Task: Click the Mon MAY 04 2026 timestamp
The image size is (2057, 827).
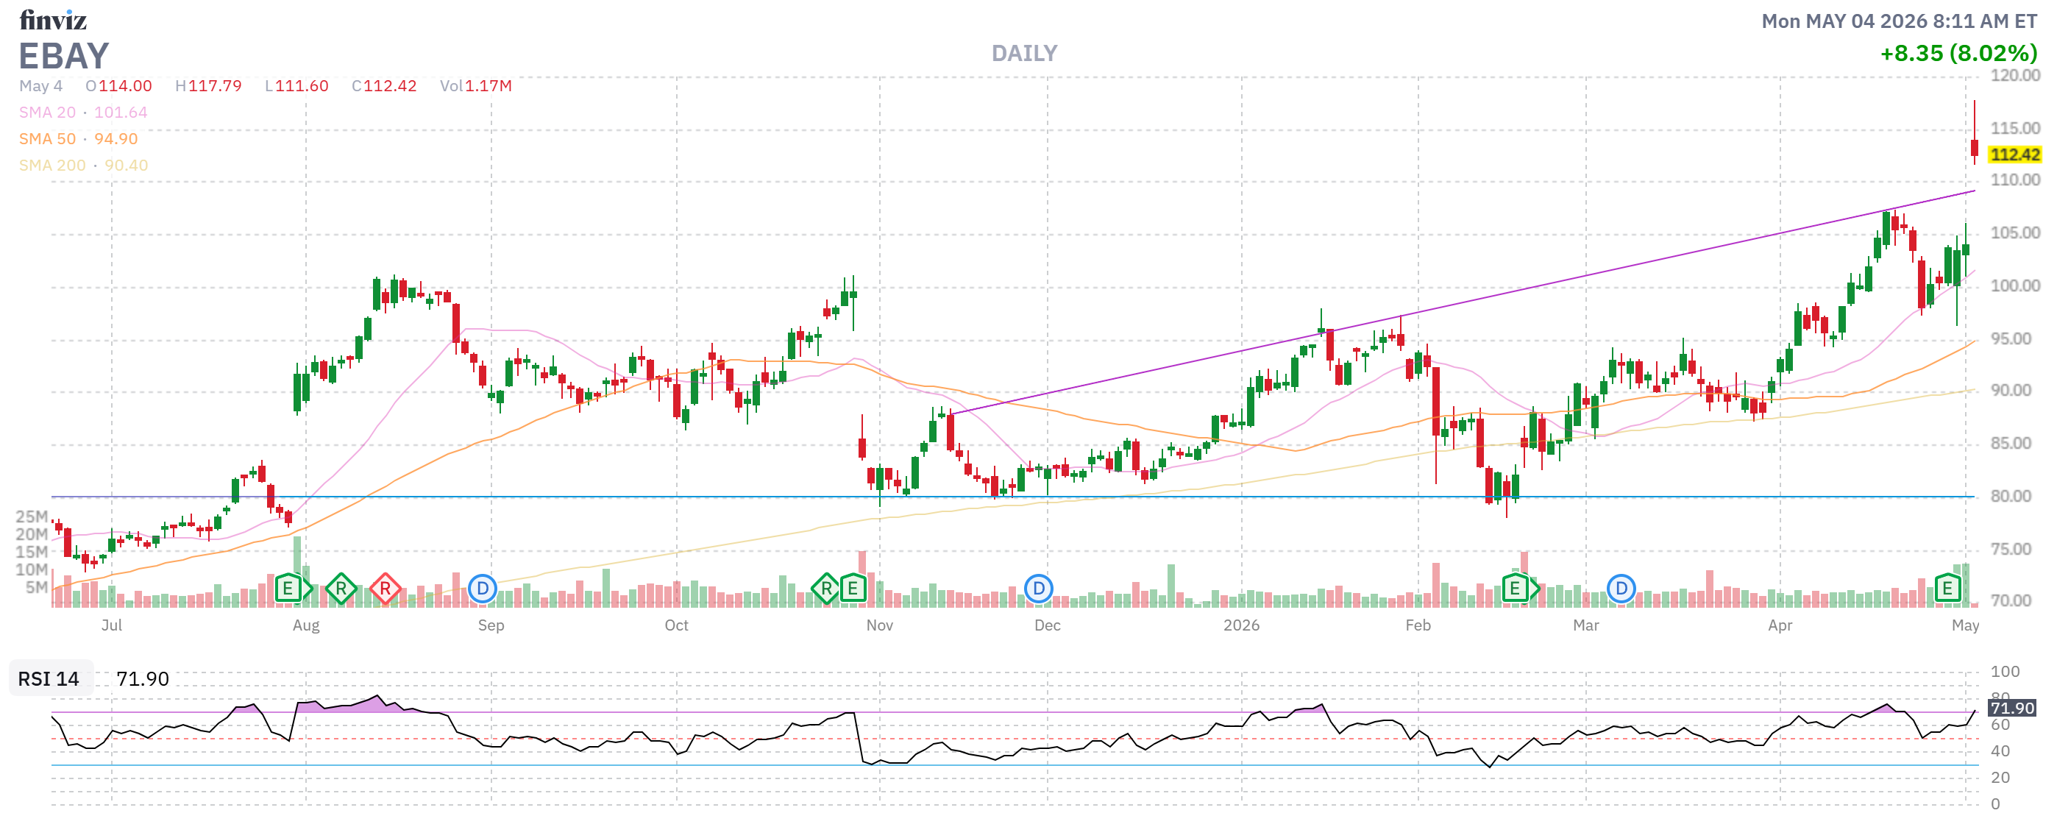Action: pos(1900,21)
